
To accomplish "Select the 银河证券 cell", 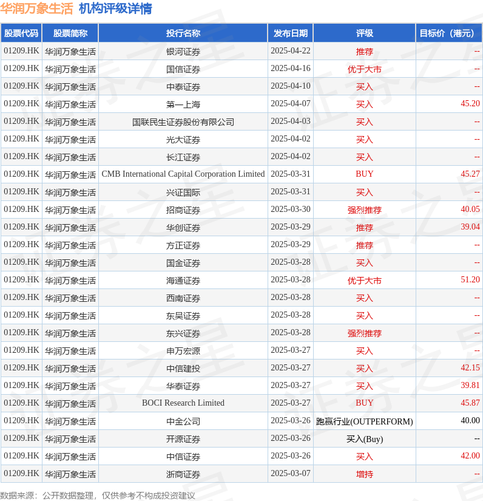I will point(183,52).
